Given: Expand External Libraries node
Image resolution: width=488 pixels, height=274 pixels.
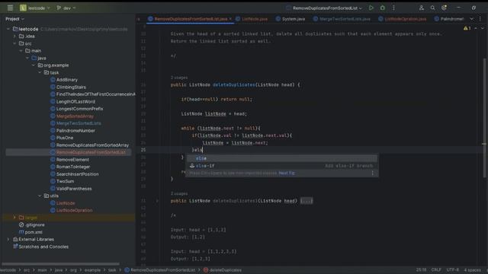Looking at the screenshot, I should [x=8, y=239].
